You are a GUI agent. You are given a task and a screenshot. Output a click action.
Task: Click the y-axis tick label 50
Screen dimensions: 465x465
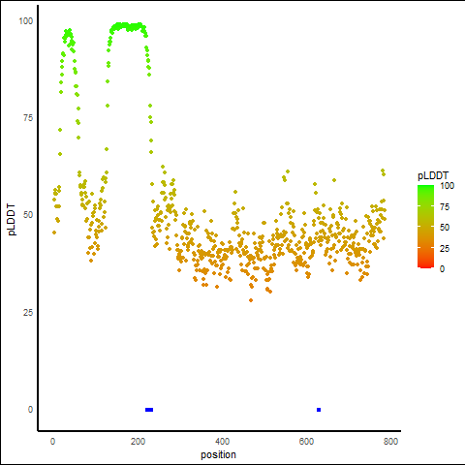tap(28, 215)
